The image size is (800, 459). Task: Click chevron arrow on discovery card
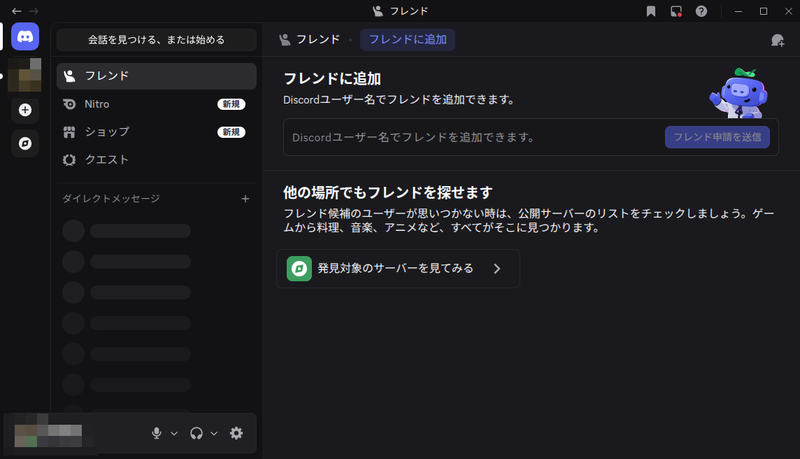coord(497,269)
